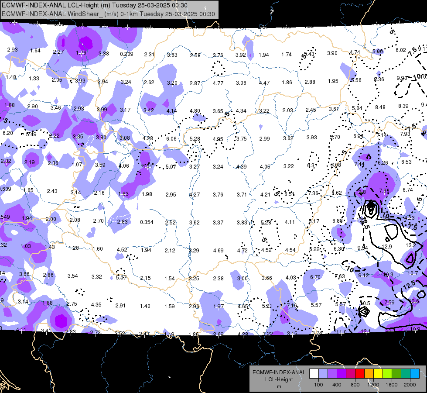The height and width of the screenshot is (393, 427).
Task: Click the wind shear value '0.209'
Action: pos(126,54)
